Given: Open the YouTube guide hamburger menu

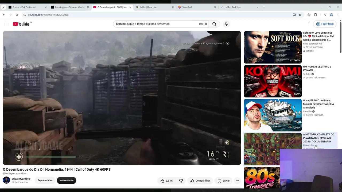Looking at the screenshot, I should pyautogui.click(x=6, y=24).
